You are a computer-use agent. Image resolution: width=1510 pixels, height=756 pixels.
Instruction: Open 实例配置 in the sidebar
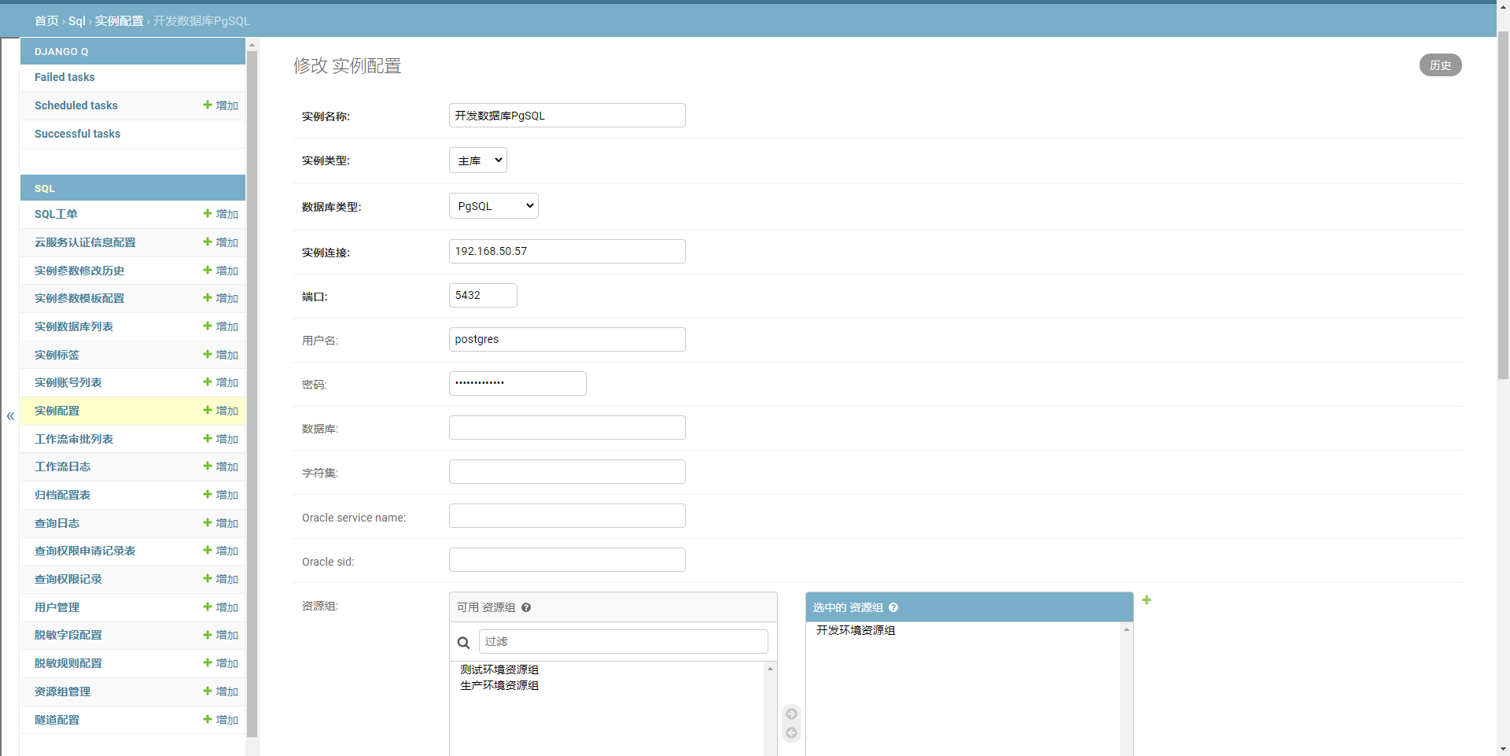coord(57,411)
